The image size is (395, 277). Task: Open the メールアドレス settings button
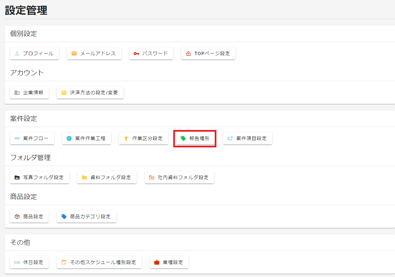(x=94, y=53)
